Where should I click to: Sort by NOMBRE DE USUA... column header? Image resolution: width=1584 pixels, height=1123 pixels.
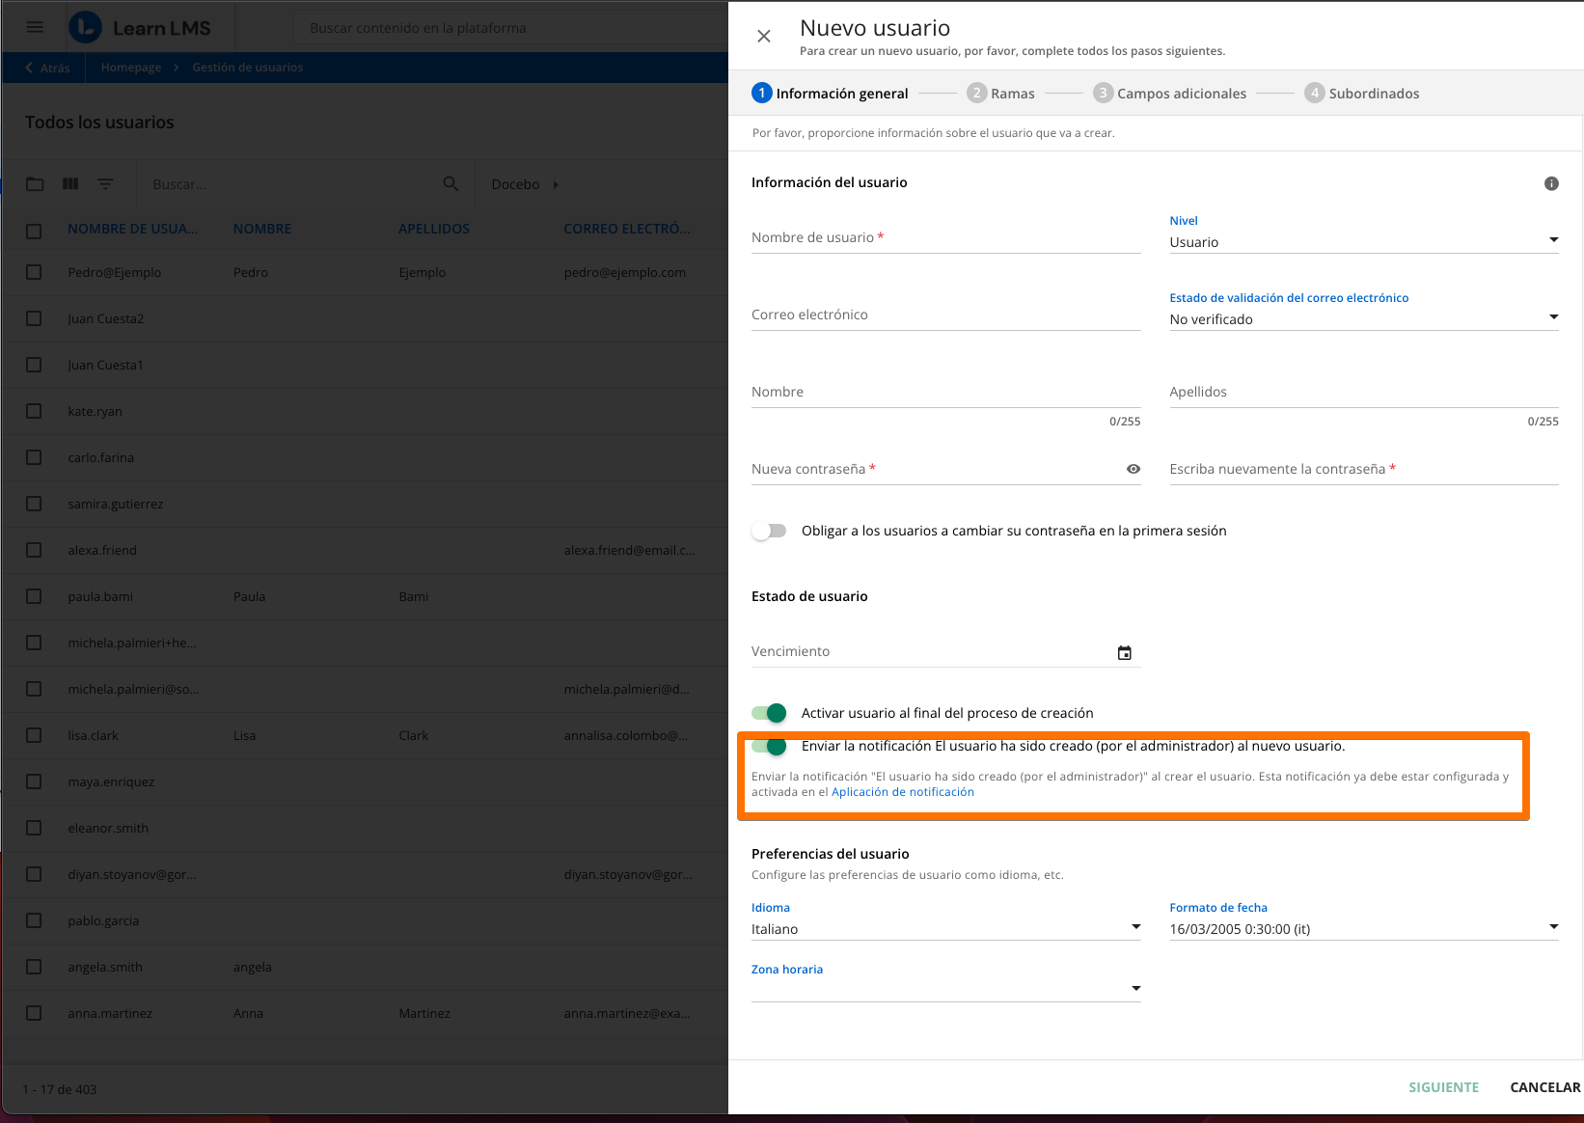click(x=133, y=229)
